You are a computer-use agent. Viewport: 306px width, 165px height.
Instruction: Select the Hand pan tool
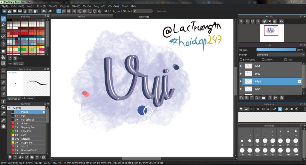tap(3, 127)
